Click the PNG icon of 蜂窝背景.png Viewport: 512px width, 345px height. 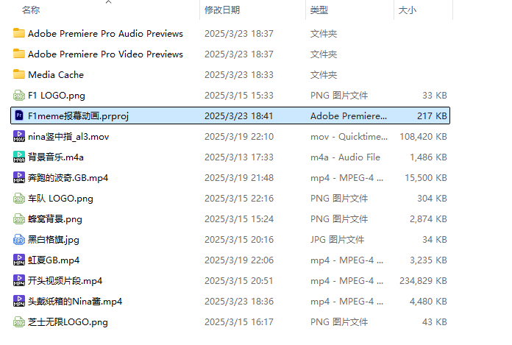tap(19, 218)
